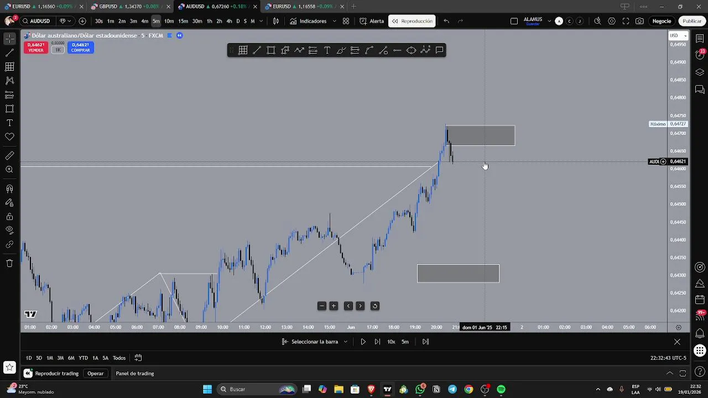This screenshot has height=398, width=708.
Task: Select the layout setup square icon
Action: (x=514, y=21)
